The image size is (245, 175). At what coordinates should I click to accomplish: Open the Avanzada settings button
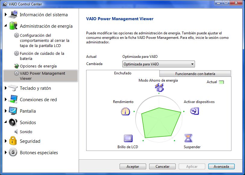(221, 166)
